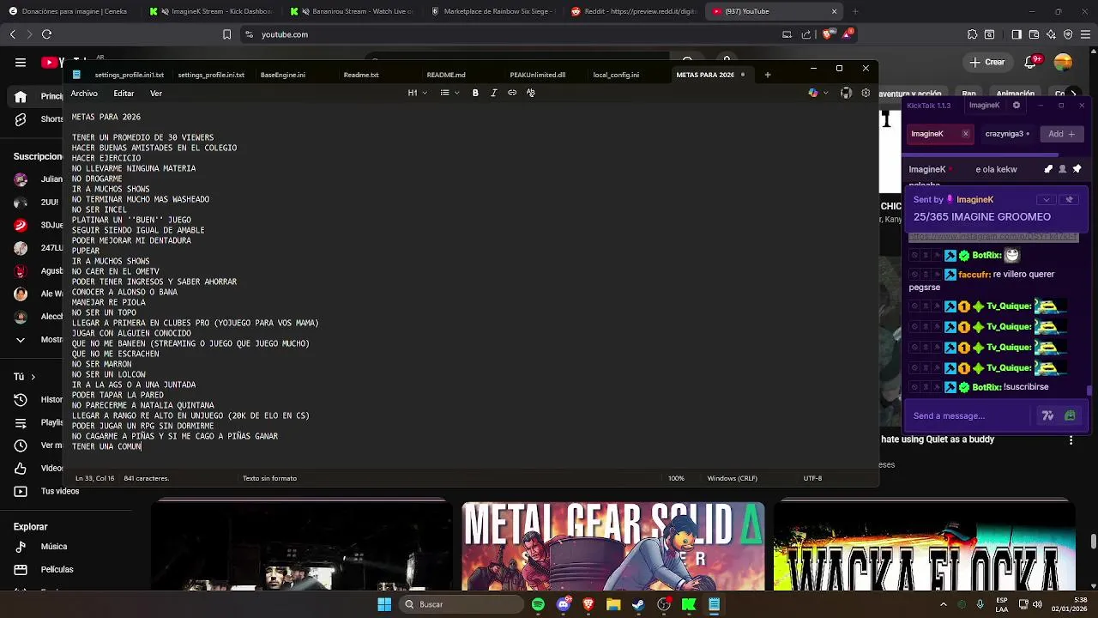The width and height of the screenshot is (1098, 618).
Task: Close the ImagineK chat tab in KickTalk
Action: coord(965,134)
